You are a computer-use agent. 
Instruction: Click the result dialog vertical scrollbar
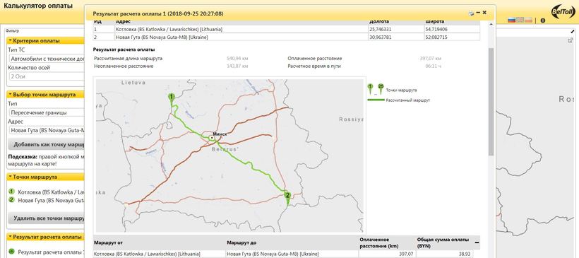point(491,101)
